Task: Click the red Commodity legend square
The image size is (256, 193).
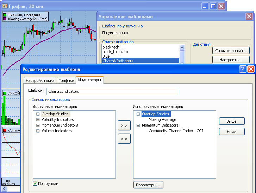Action: 5,130
